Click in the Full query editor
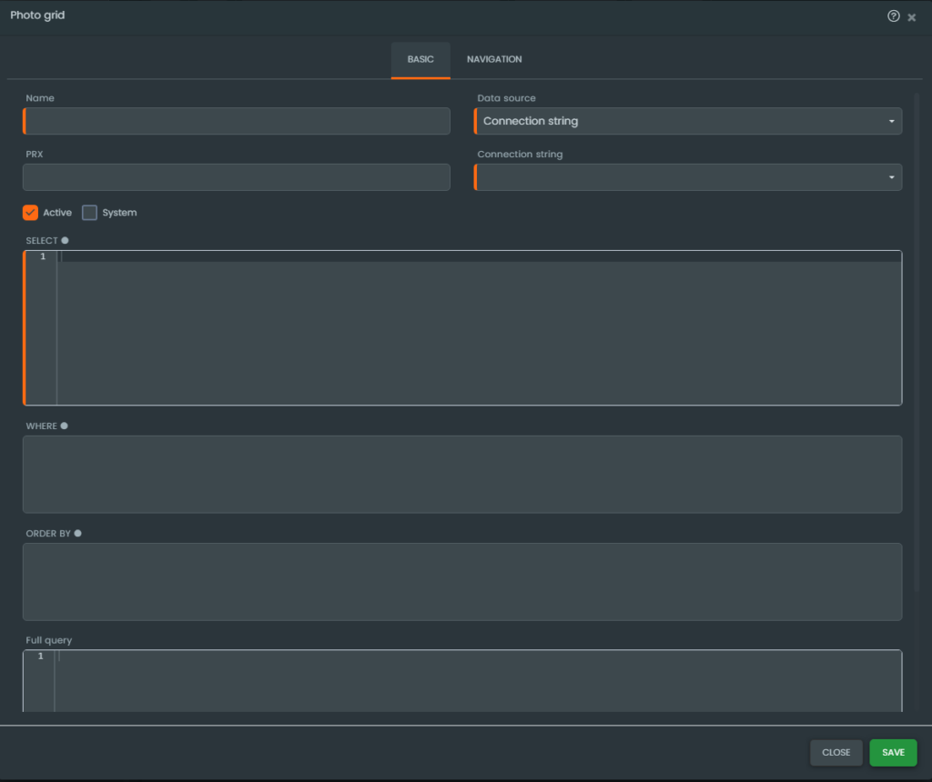This screenshot has width=932, height=782. click(x=478, y=682)
